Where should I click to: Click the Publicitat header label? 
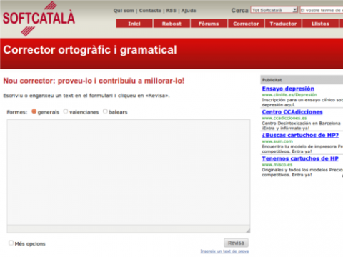coord(272,80)
